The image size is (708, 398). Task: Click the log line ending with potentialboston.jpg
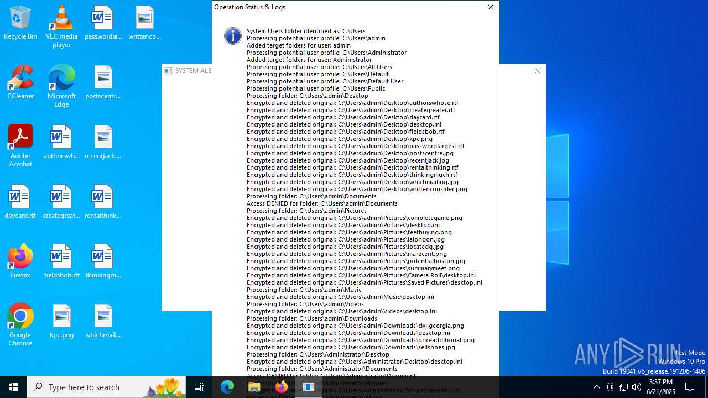click(356, 261)
